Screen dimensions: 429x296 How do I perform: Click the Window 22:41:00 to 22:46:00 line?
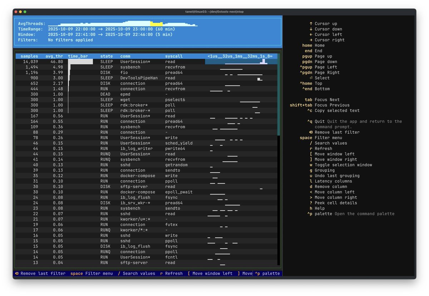tap(95, 35)
